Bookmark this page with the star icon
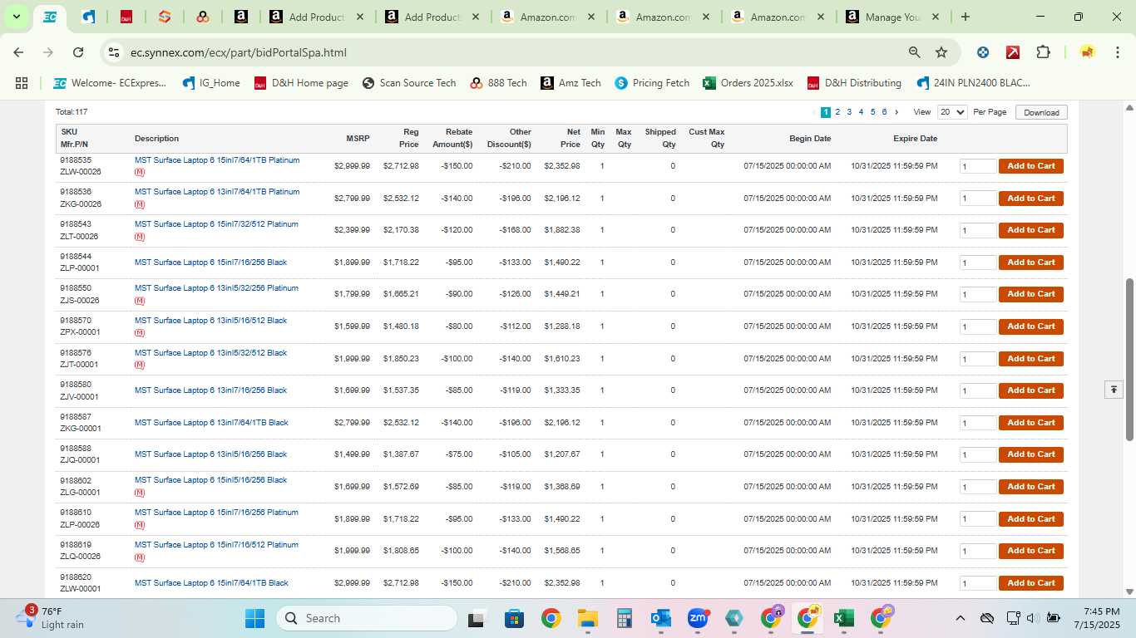Image resolution: width=1136 pixels, height=638 pixels. pos(941,52)
